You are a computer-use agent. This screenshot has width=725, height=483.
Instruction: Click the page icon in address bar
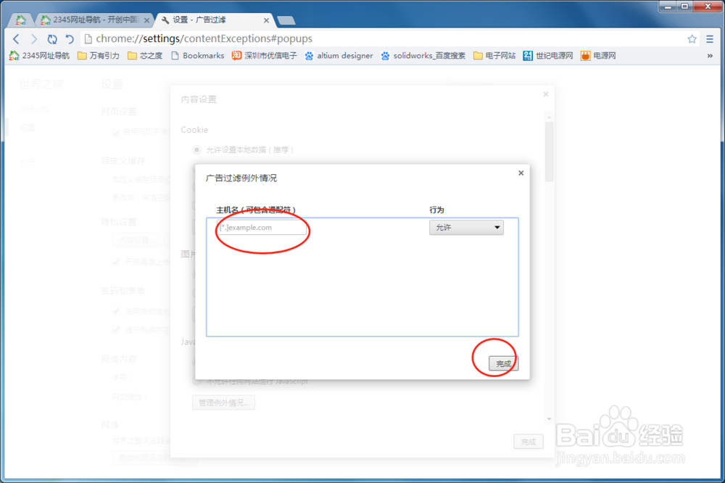click(88, 39)
